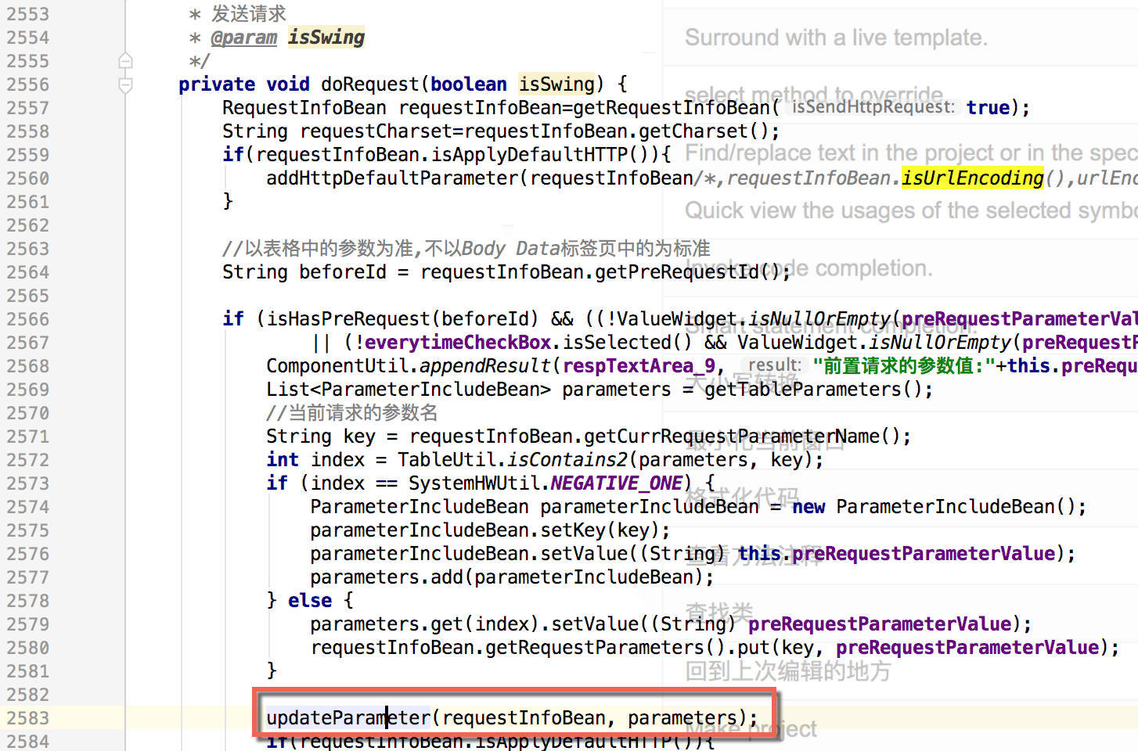Image resolution: width=1138 pixels, height=751 pixels.
Task: Click line number 2562 in the gutter
Action: pos(27,225)
